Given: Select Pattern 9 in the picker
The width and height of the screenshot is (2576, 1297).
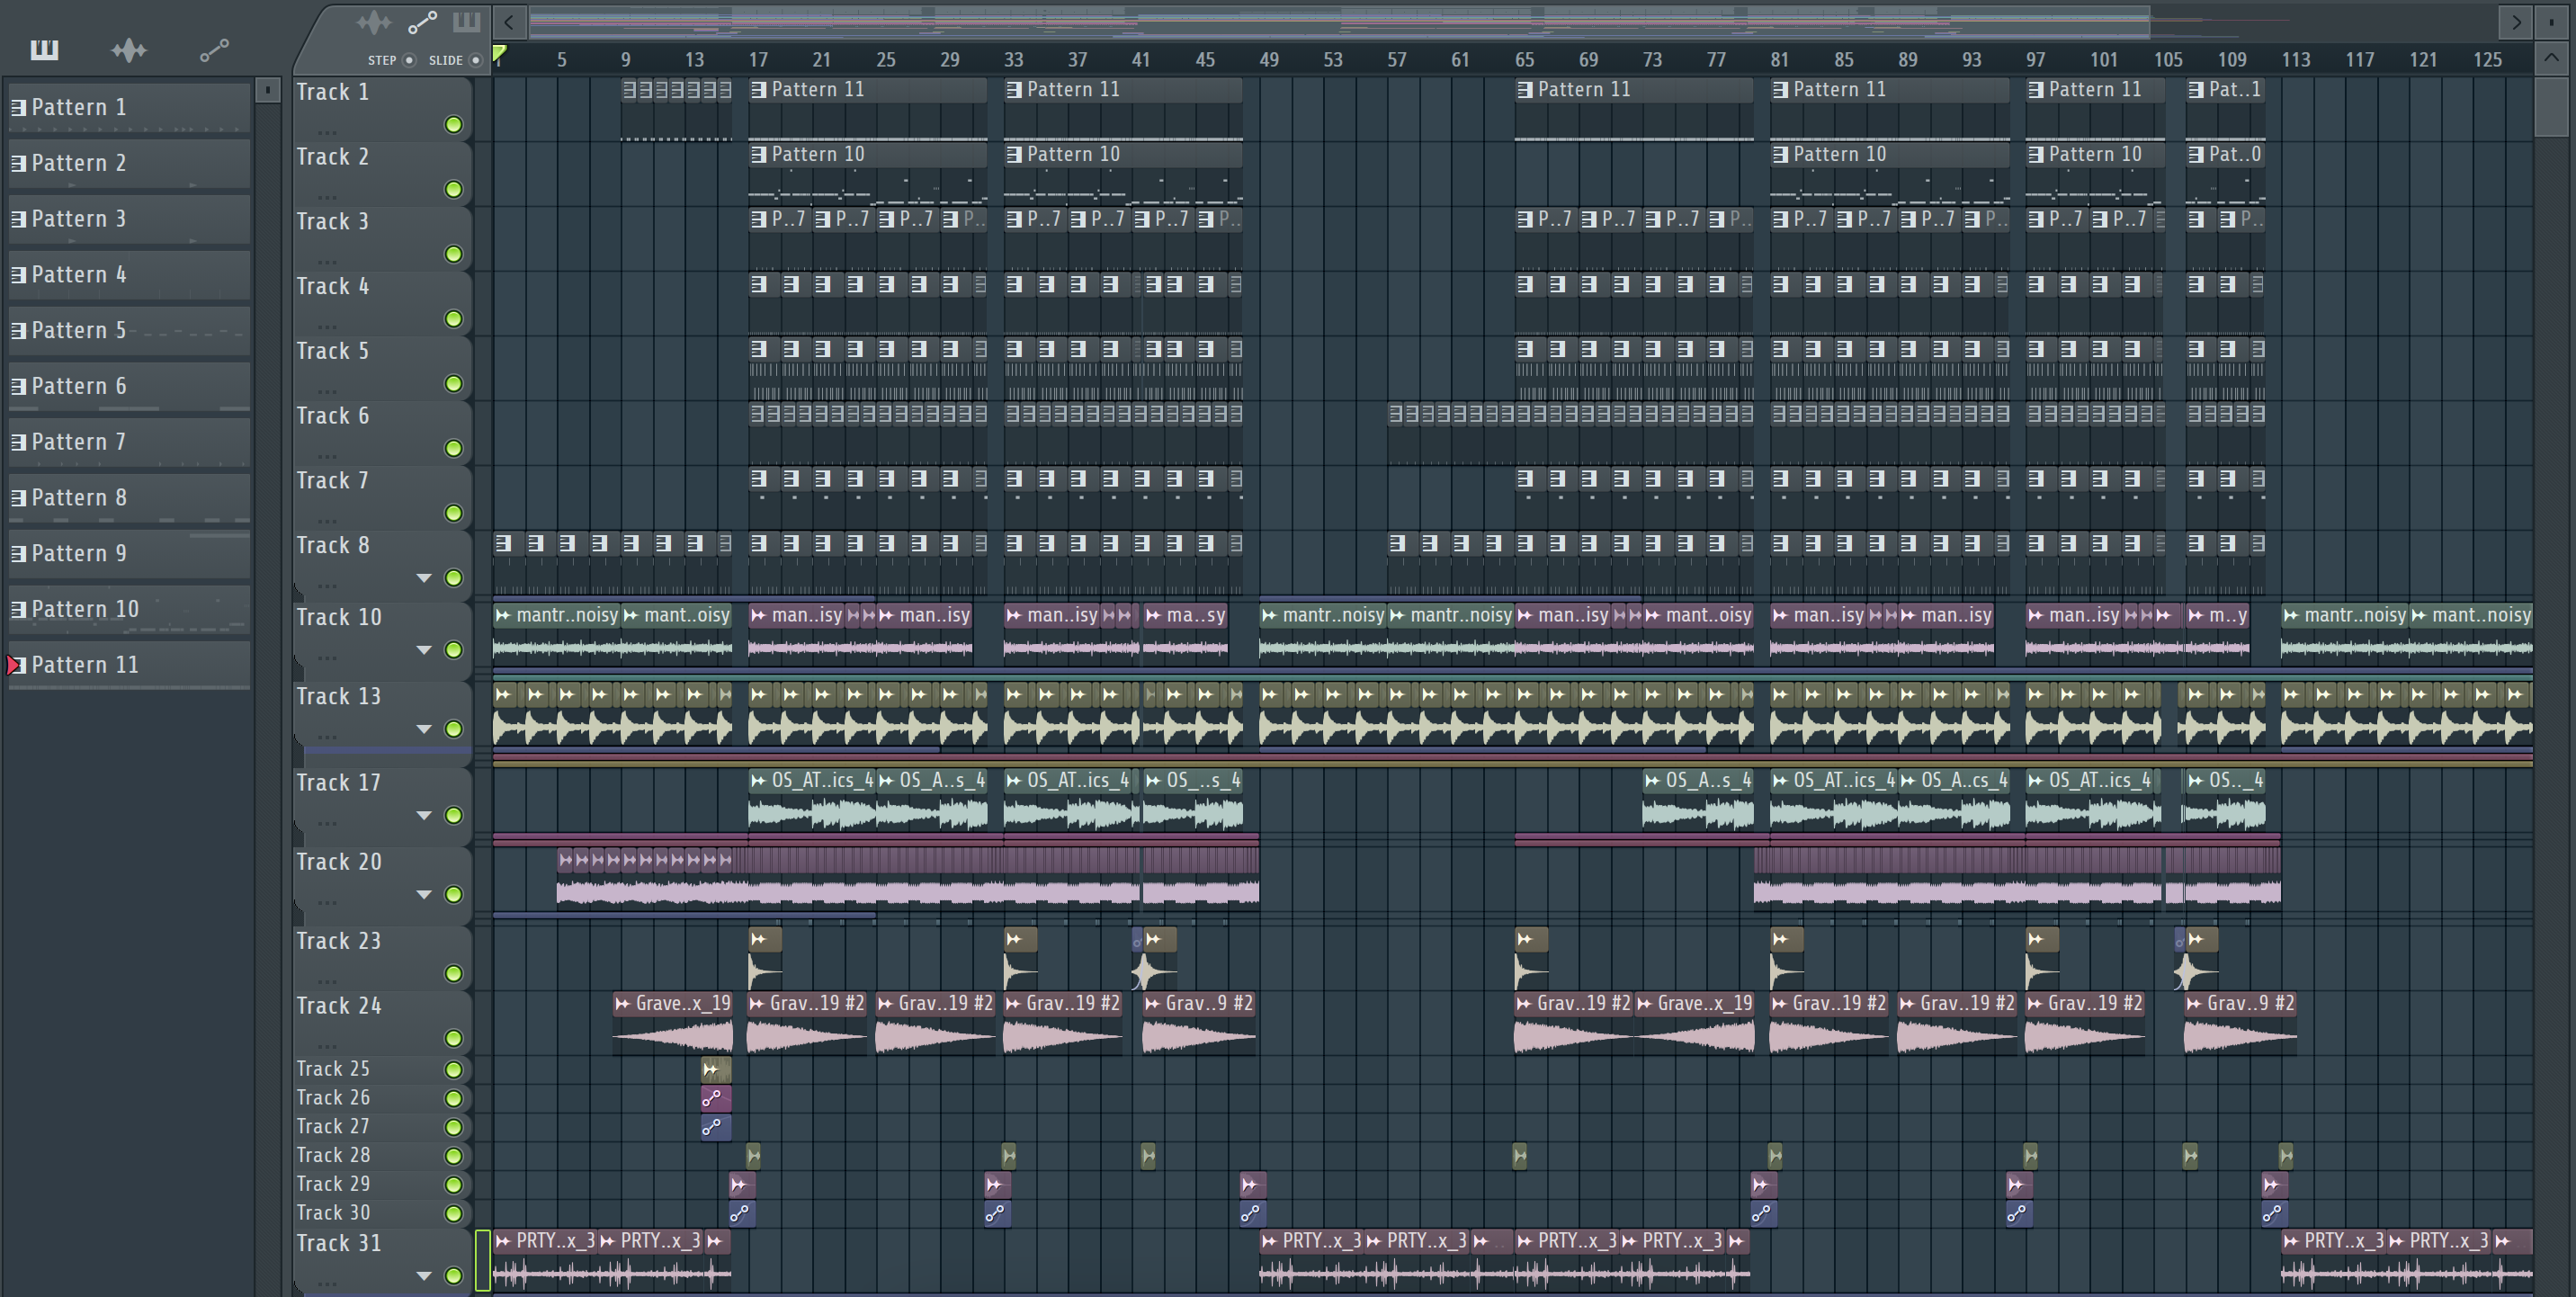Looking at the screenshot, I should tap(130, 553).
